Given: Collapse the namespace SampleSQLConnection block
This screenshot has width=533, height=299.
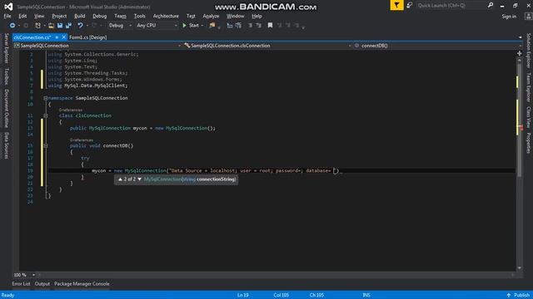Looking at the screenshot, I should [45, 98].
